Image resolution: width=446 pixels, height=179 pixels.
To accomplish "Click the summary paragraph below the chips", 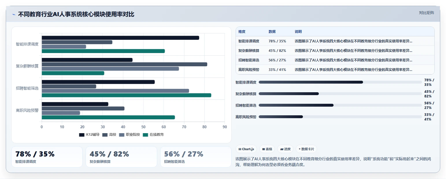I will pyautogui.click(x=333, y=162).
